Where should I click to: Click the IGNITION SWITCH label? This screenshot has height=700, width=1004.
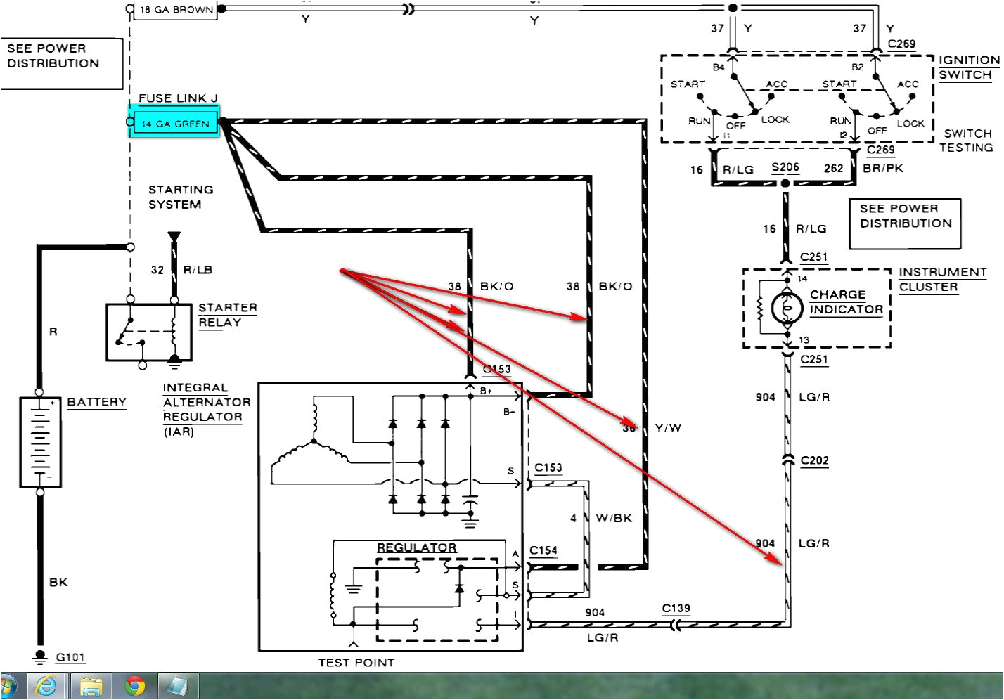click(968, 67)
